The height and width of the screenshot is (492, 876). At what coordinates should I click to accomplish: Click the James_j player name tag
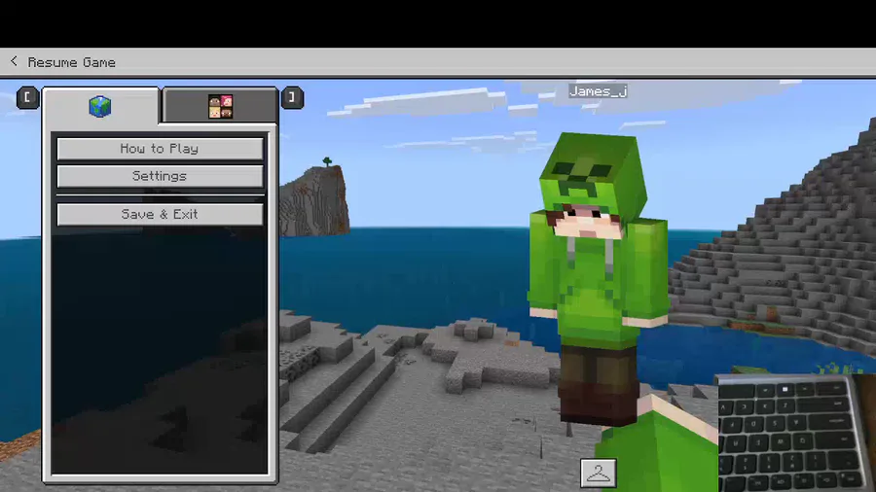coord(598,91)
